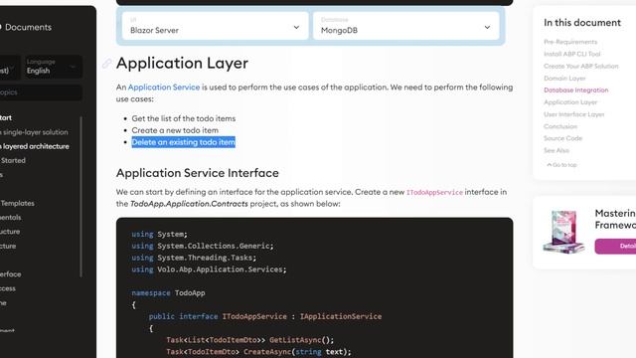The height and width of the screenshot is (358, 636).
Task: Click 'namespace TodoApp' code line
Action: point(168,293)
